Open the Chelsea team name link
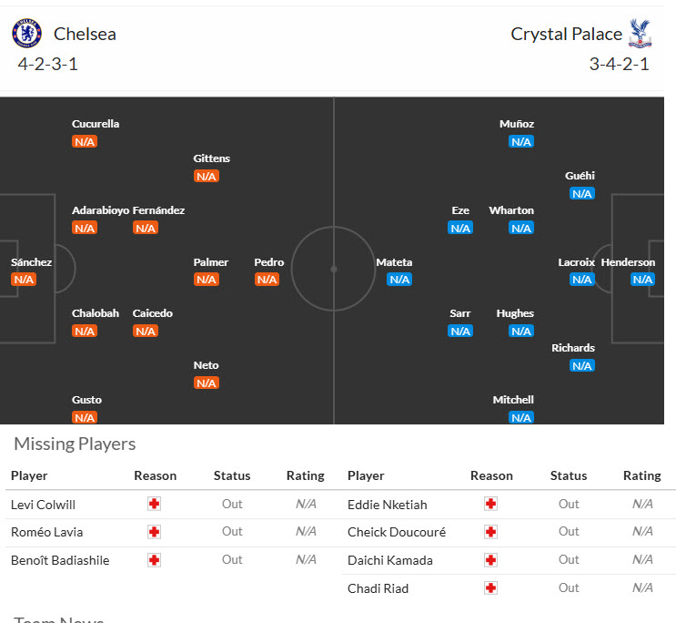This screenshot has width=676, height=623. click(85, 35)
